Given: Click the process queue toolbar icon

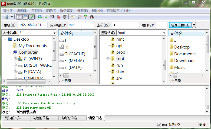Looking at the screenshot, I should pos(46,17).
